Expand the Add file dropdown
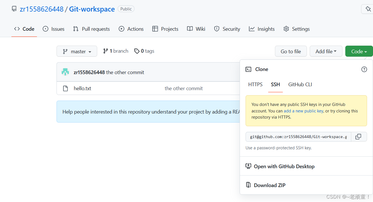Screen dimensions: 373x202 click(x=326, y=51)
